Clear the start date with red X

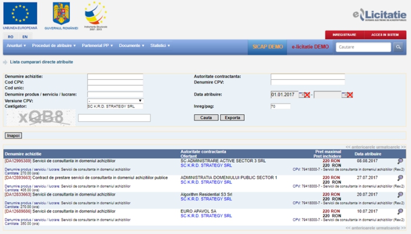[307, 95]
